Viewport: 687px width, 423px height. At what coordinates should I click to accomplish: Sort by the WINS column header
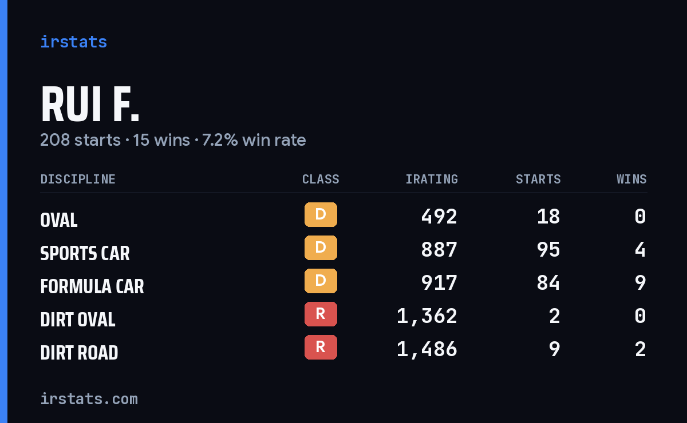point(631,179)
